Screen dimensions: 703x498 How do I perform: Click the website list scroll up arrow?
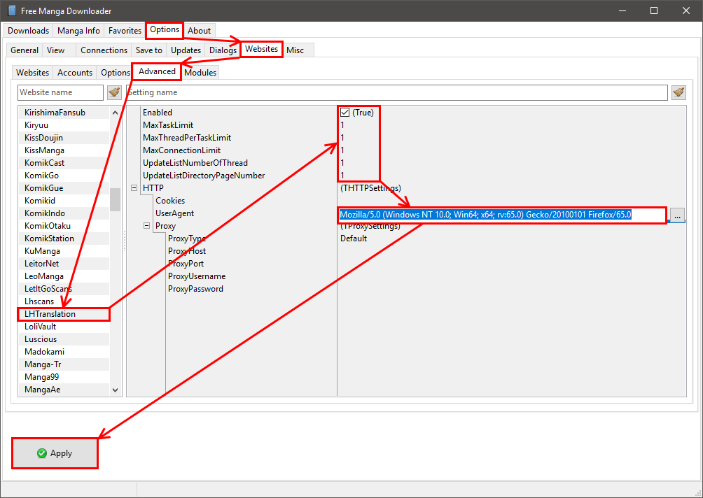pyautogui.click(x=116, y=113)
